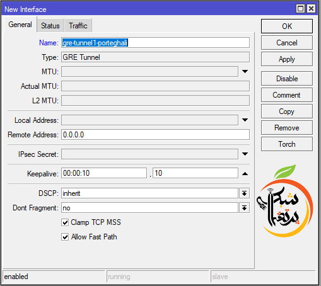Click into the Remote Address field
Viewport: 321px width, 286px height.
pyautogui.click(x=155, y=135)
